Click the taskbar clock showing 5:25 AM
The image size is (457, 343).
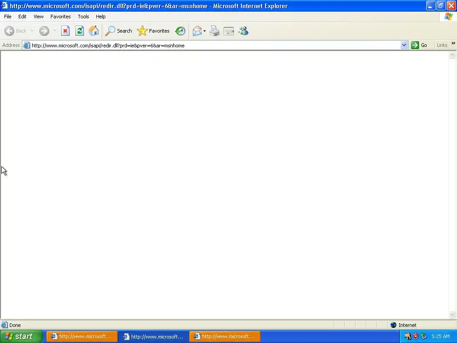pyautogui.click(x=440, y=336)
